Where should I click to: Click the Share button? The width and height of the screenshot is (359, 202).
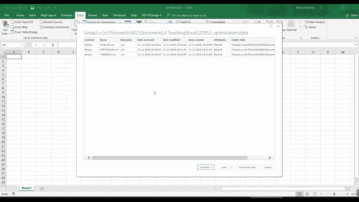(x=351, y=15)
